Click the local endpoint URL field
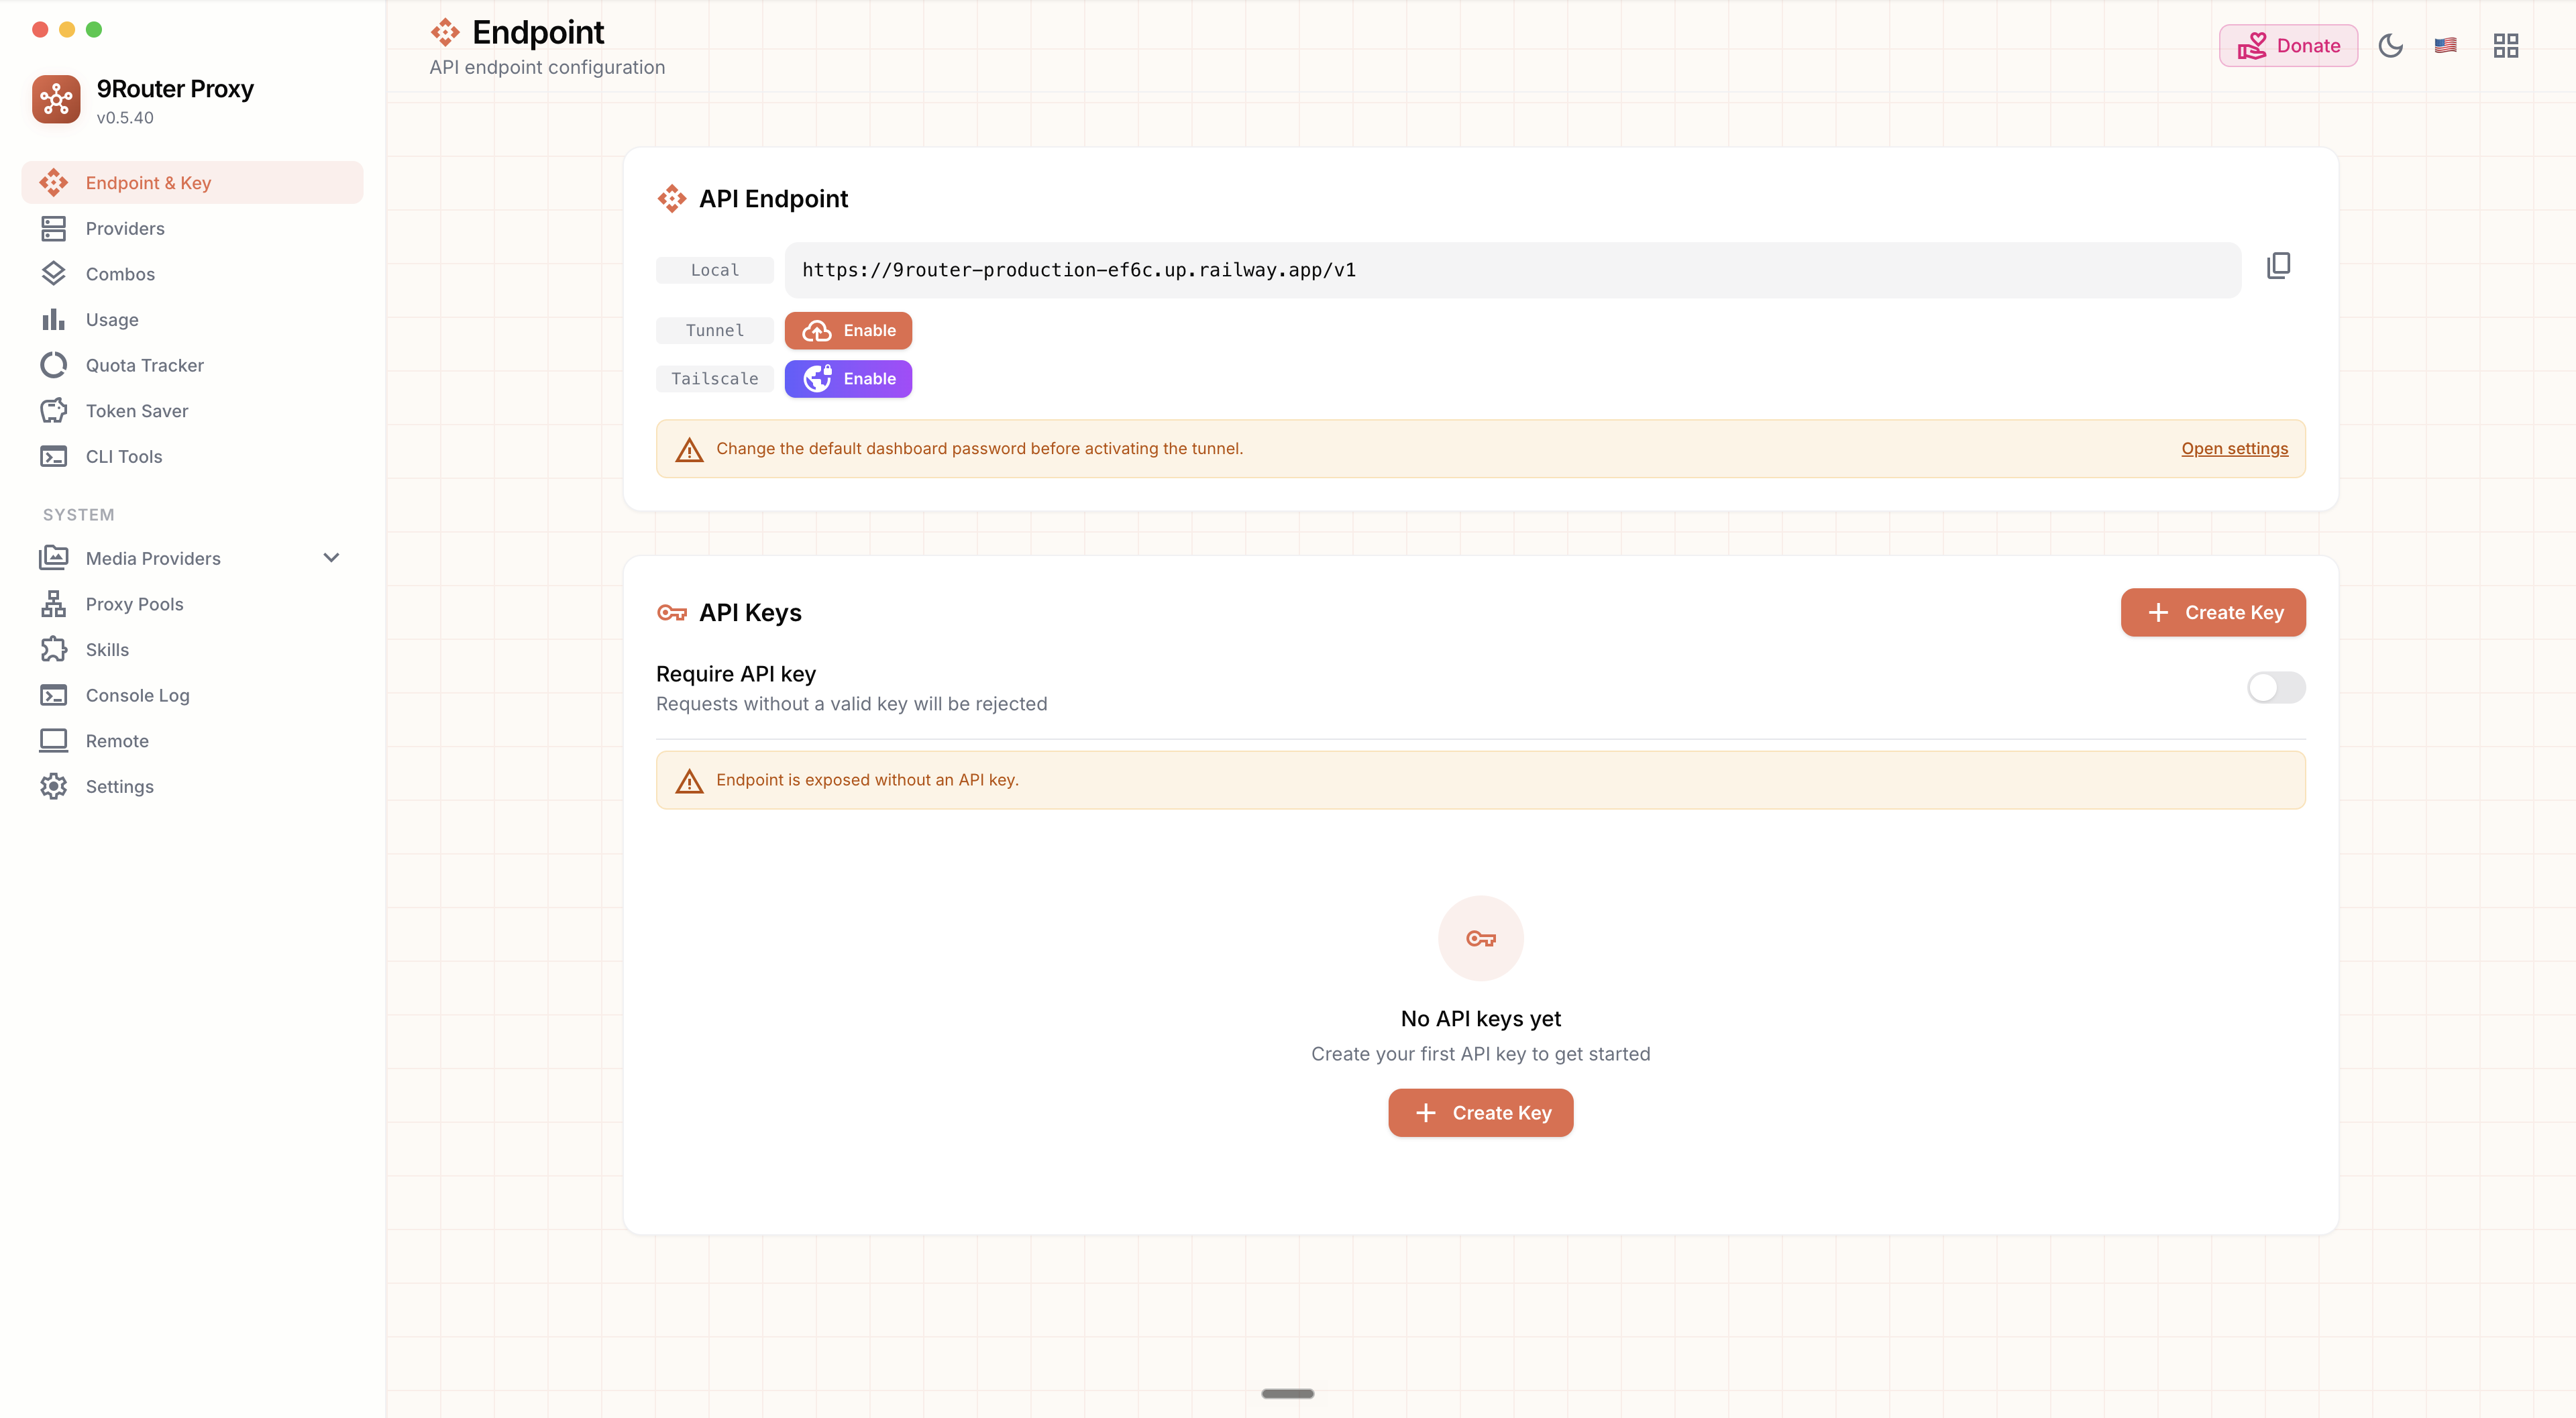 point(1512,270)
